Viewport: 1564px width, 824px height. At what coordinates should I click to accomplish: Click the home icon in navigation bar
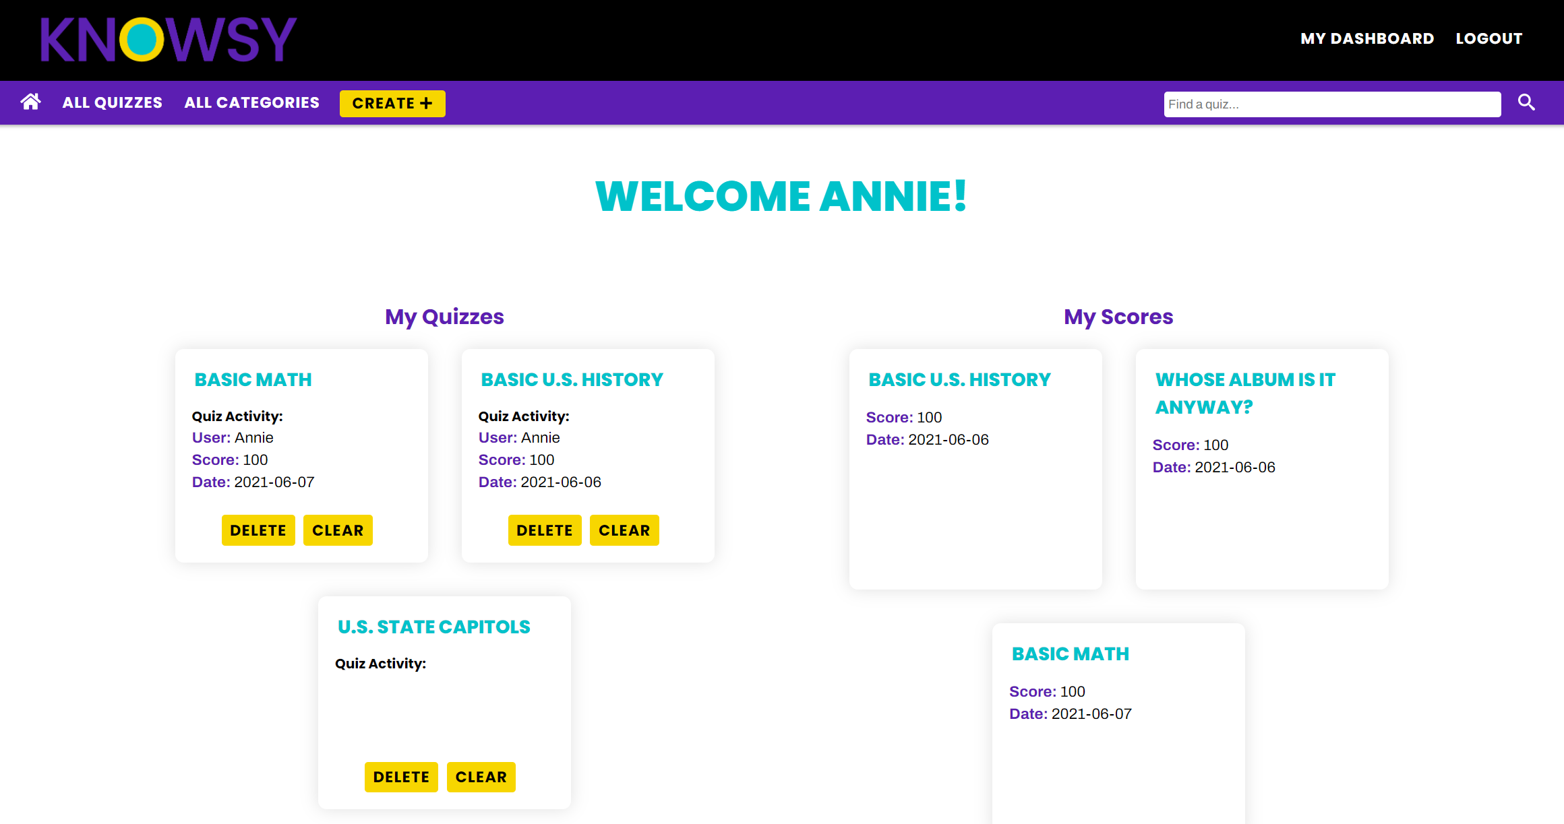(x=30, y=102)
